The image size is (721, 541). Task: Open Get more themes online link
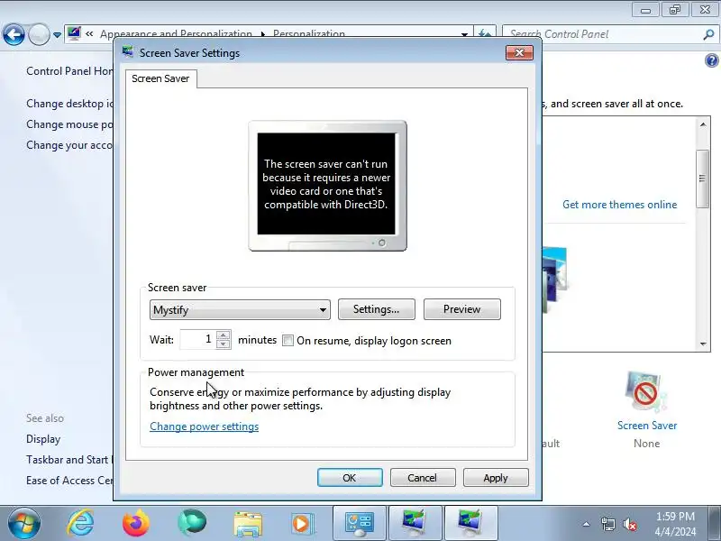click(619, 205)
